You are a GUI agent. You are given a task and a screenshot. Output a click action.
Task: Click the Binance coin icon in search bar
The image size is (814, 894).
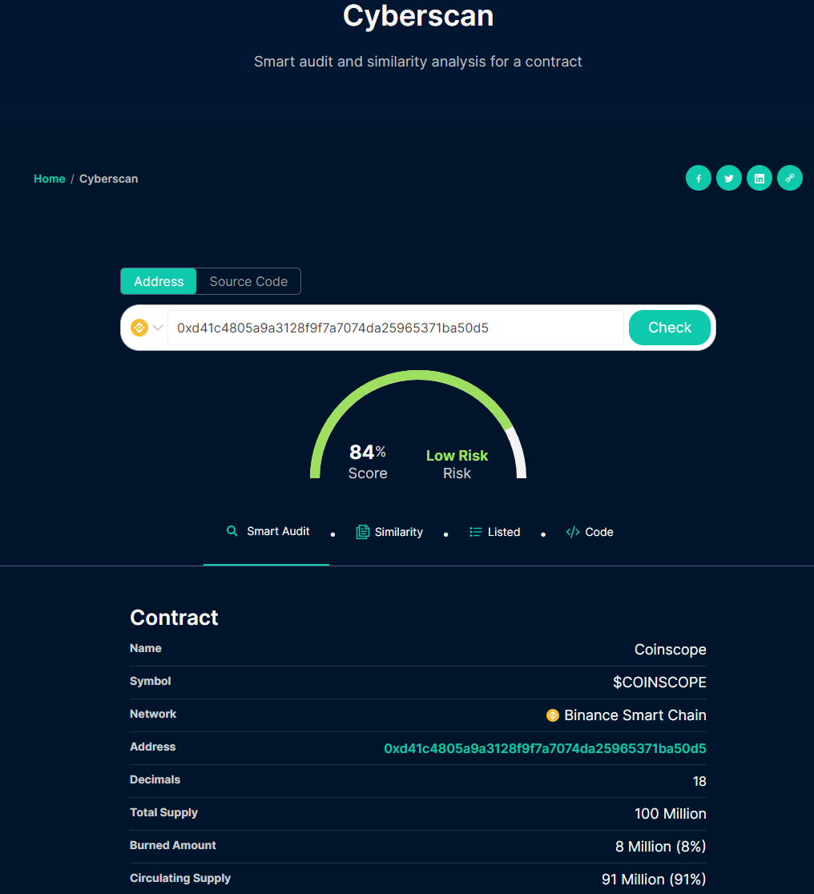pos(139,328)
